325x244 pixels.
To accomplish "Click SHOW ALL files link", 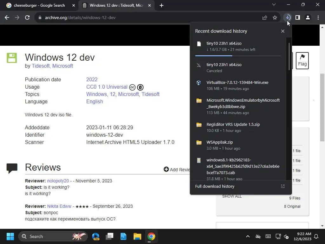I will pyautogui.click(x=232, y=196).
